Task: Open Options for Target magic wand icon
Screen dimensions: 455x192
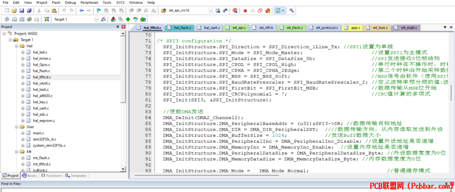Action: click(103, 19)
